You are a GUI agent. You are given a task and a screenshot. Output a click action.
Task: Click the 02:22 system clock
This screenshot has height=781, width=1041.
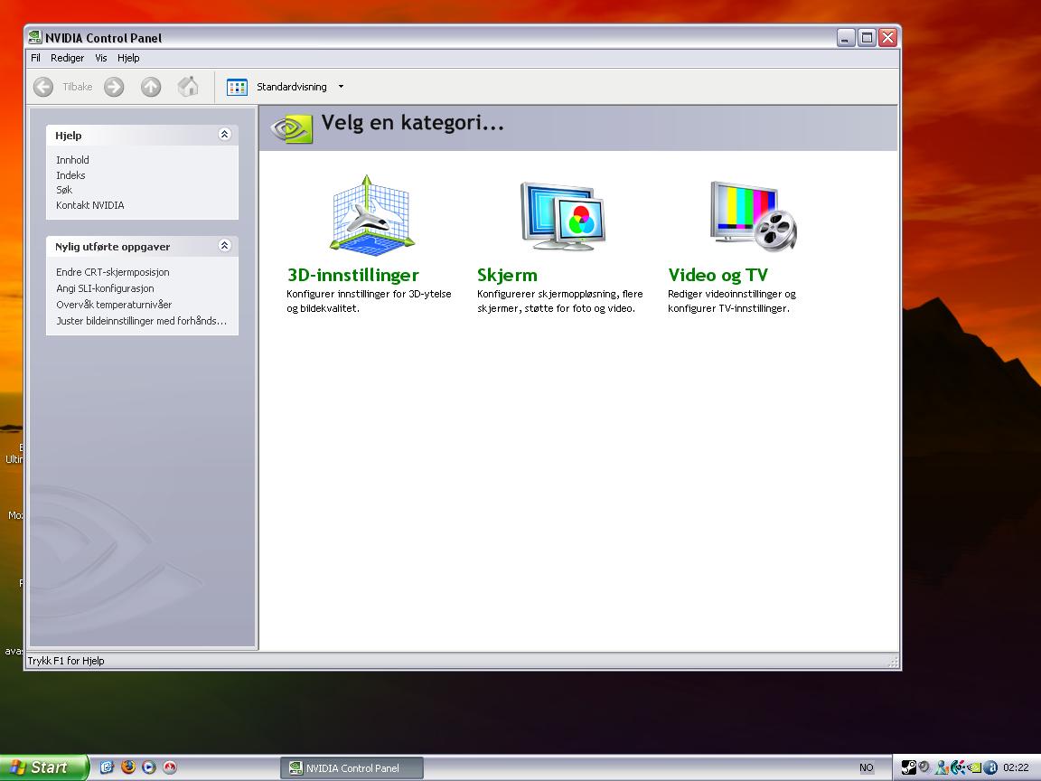pos(1016,767)
